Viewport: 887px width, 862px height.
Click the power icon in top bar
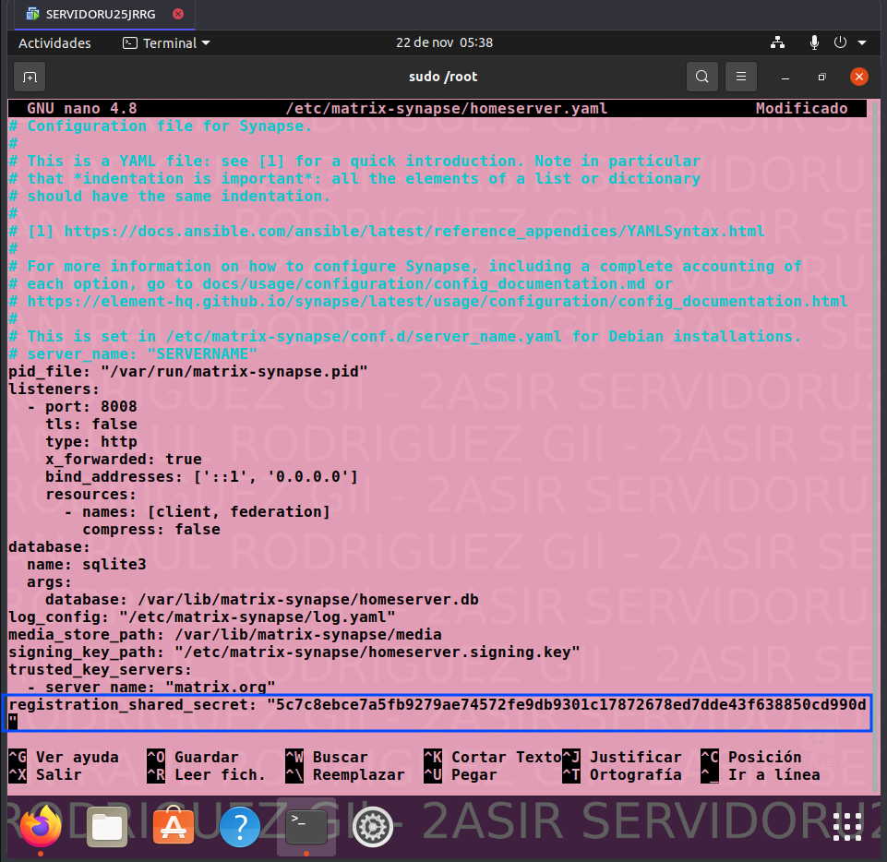[840, 42]
